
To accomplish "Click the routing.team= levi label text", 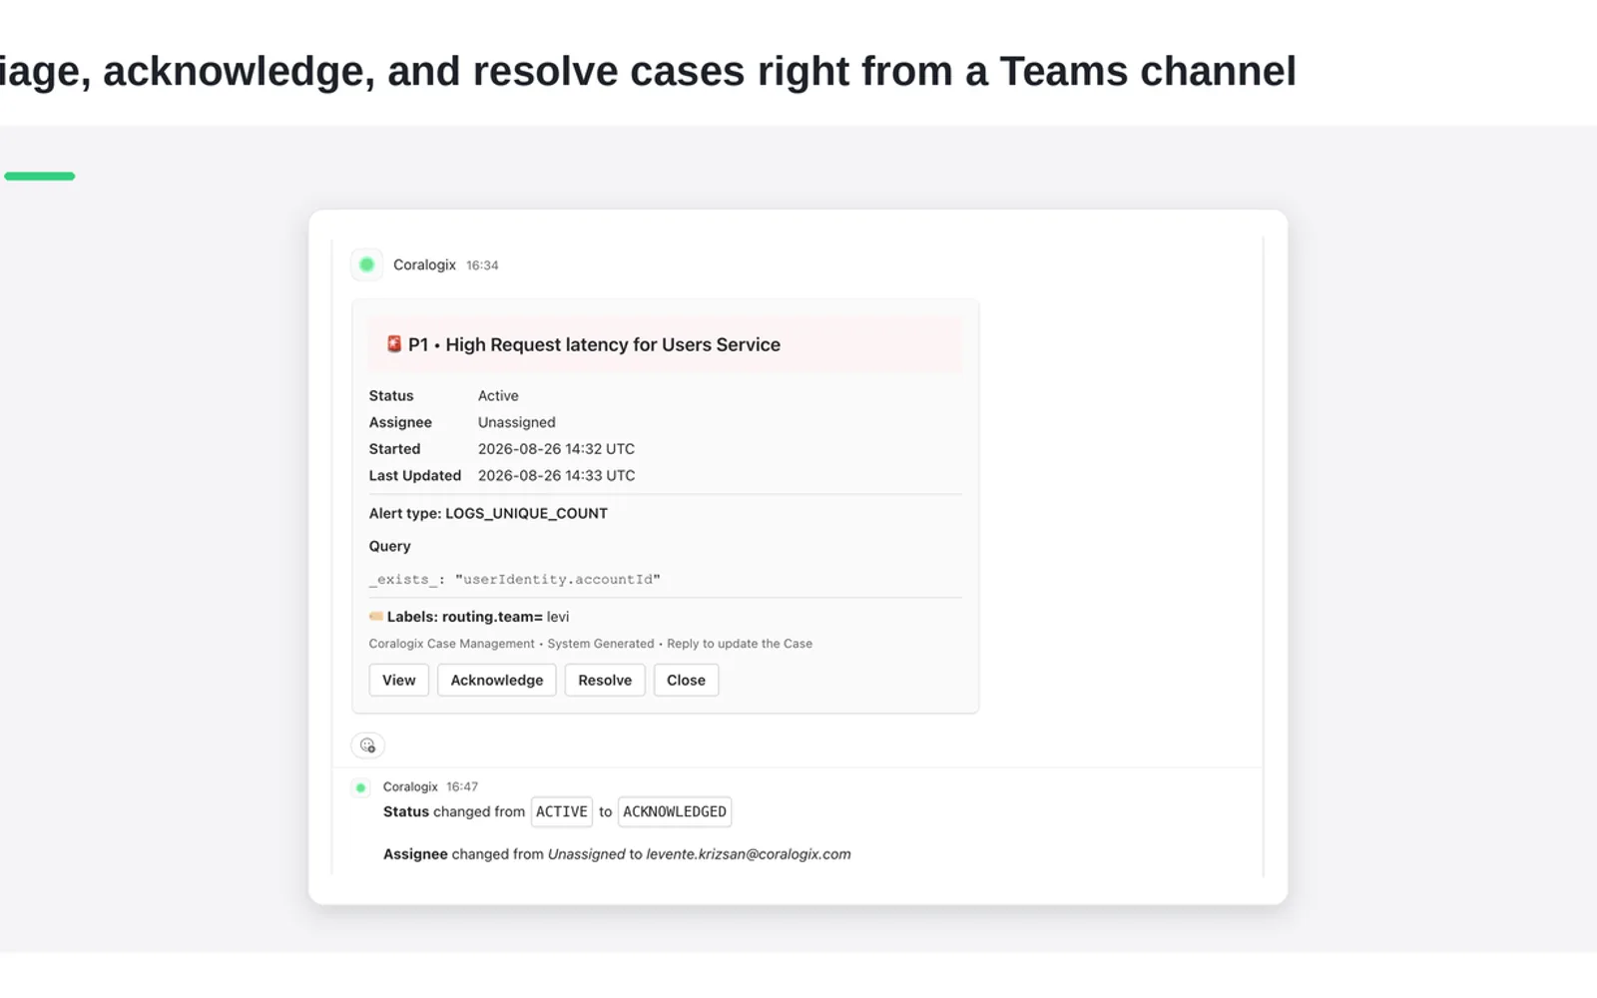I will [505, 617].
